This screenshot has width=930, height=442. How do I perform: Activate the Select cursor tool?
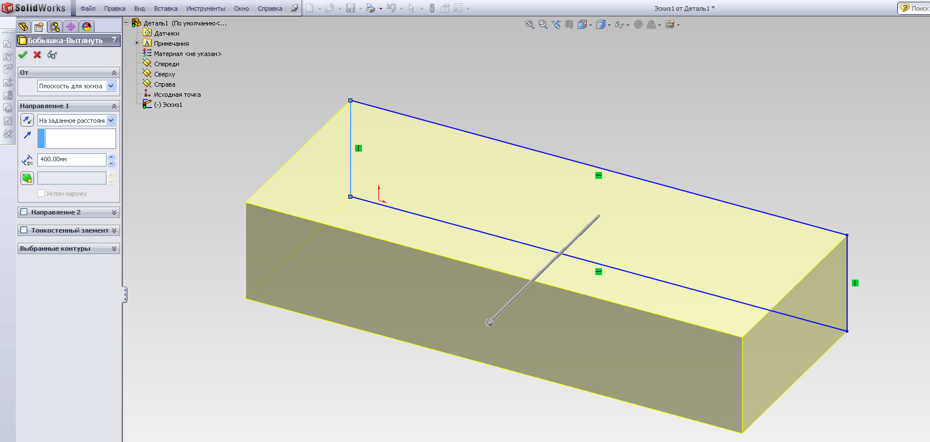[x=412, y=8]
